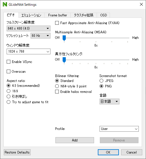
Task: Click the Remove profile button
Action: (119, 140)
